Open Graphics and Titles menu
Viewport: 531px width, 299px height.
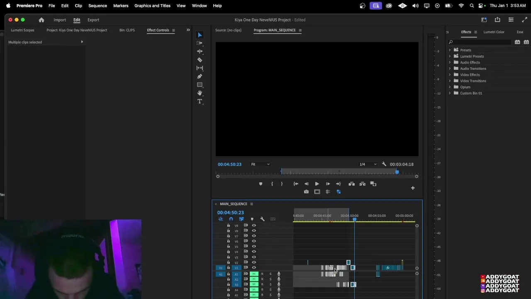pos(152,6)
